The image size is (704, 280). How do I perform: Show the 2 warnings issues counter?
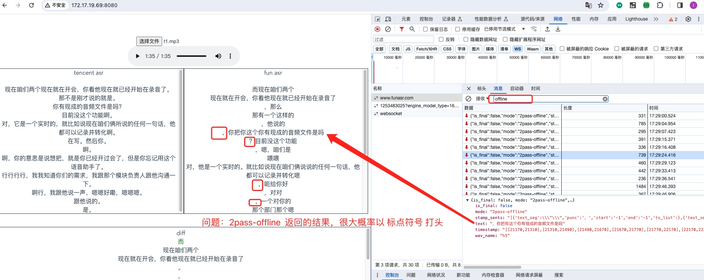pos(673,19)
